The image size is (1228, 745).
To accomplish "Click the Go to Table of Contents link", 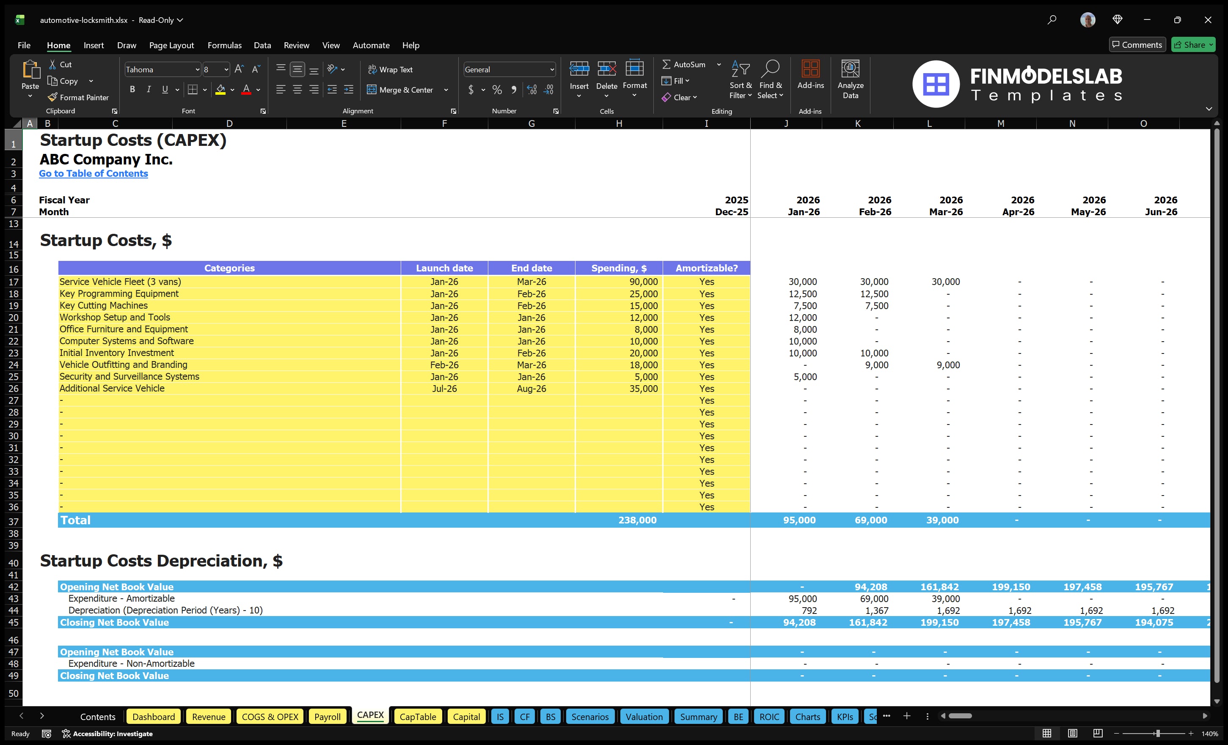I will pyautogui.click(x=93, y=173).
